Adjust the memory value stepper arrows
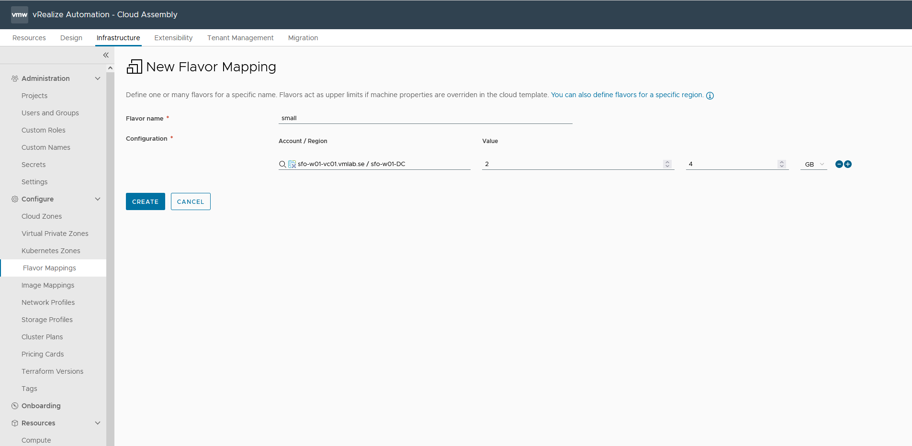The image size is (912, 446). coord(782,164)
